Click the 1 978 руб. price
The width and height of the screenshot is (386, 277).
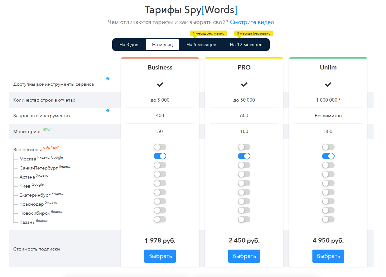(160, 241)
